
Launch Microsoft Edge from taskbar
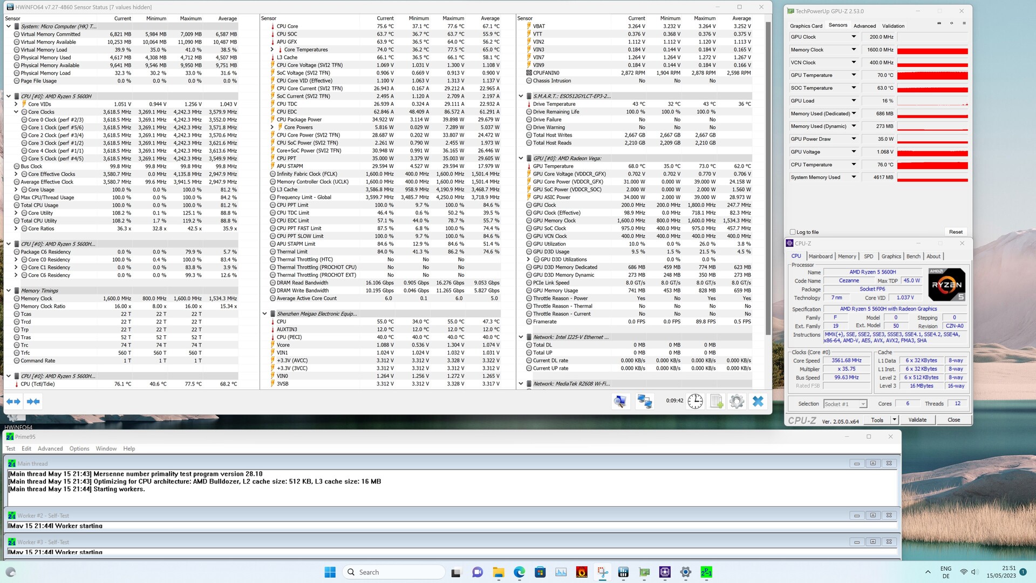(x=519, y=572)
